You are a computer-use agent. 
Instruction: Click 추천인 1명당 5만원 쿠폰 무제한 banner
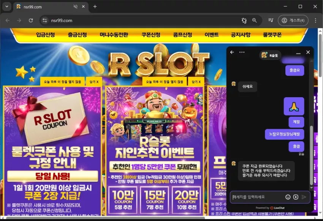coord(155,167)
